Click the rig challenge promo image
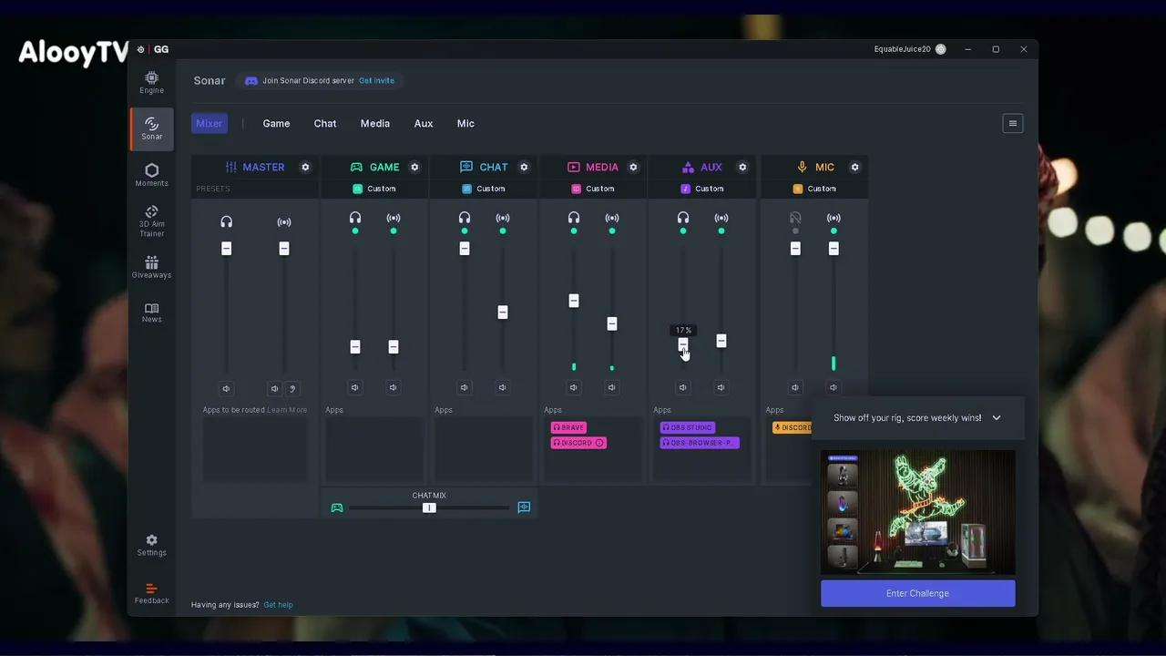This screenshot has height=656, width=1166. [917, 512]
